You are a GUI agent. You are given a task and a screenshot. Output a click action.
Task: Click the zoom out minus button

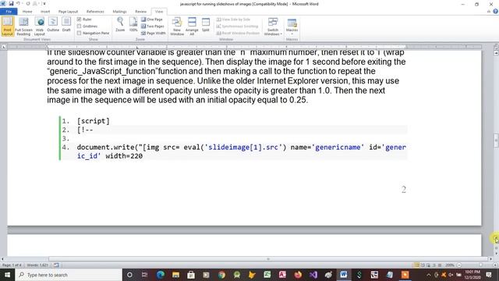[459, 265]
